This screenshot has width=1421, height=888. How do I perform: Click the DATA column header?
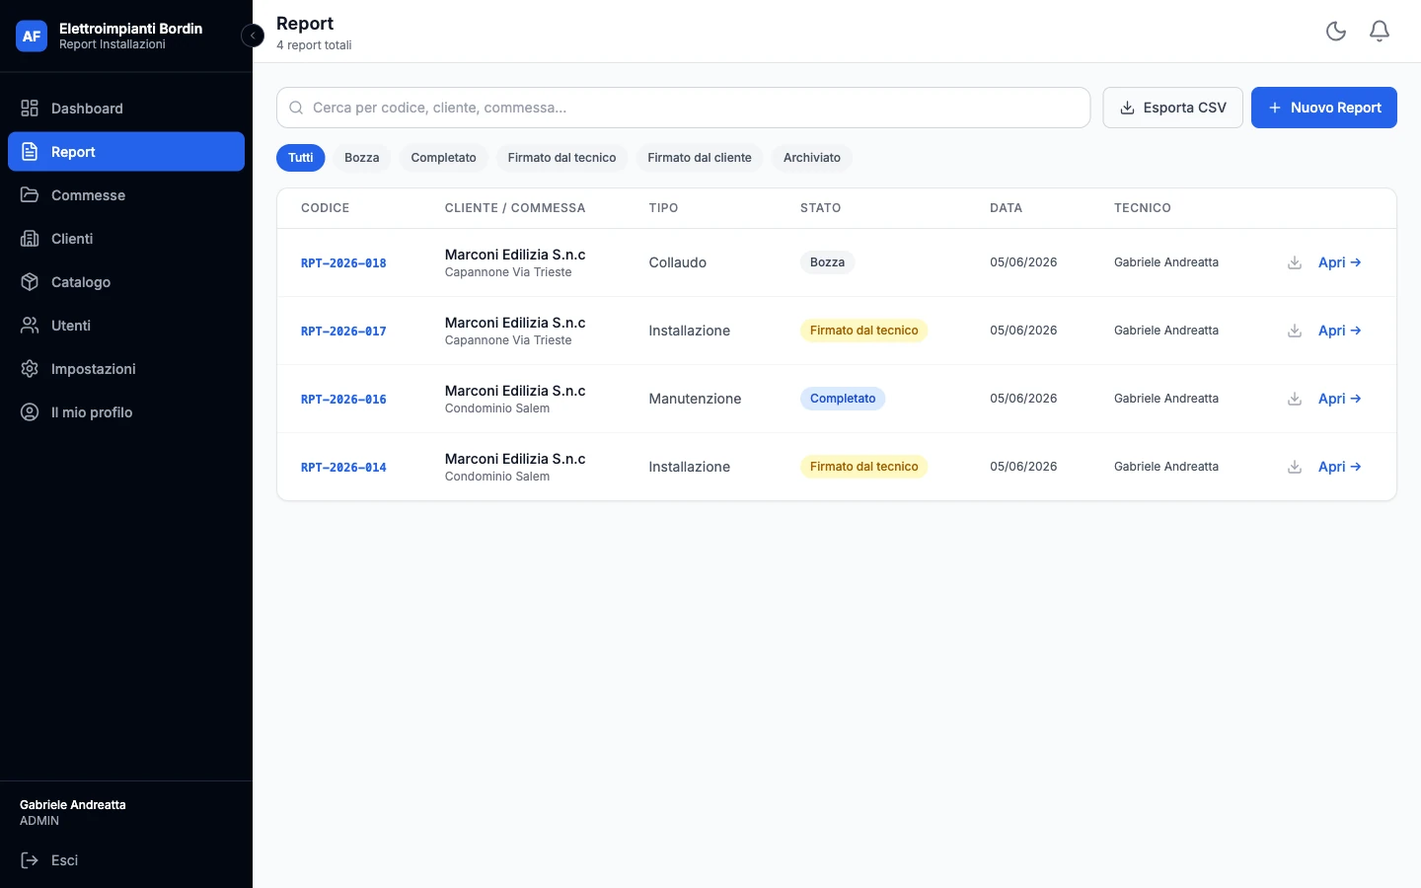[x=1007, y=208]
